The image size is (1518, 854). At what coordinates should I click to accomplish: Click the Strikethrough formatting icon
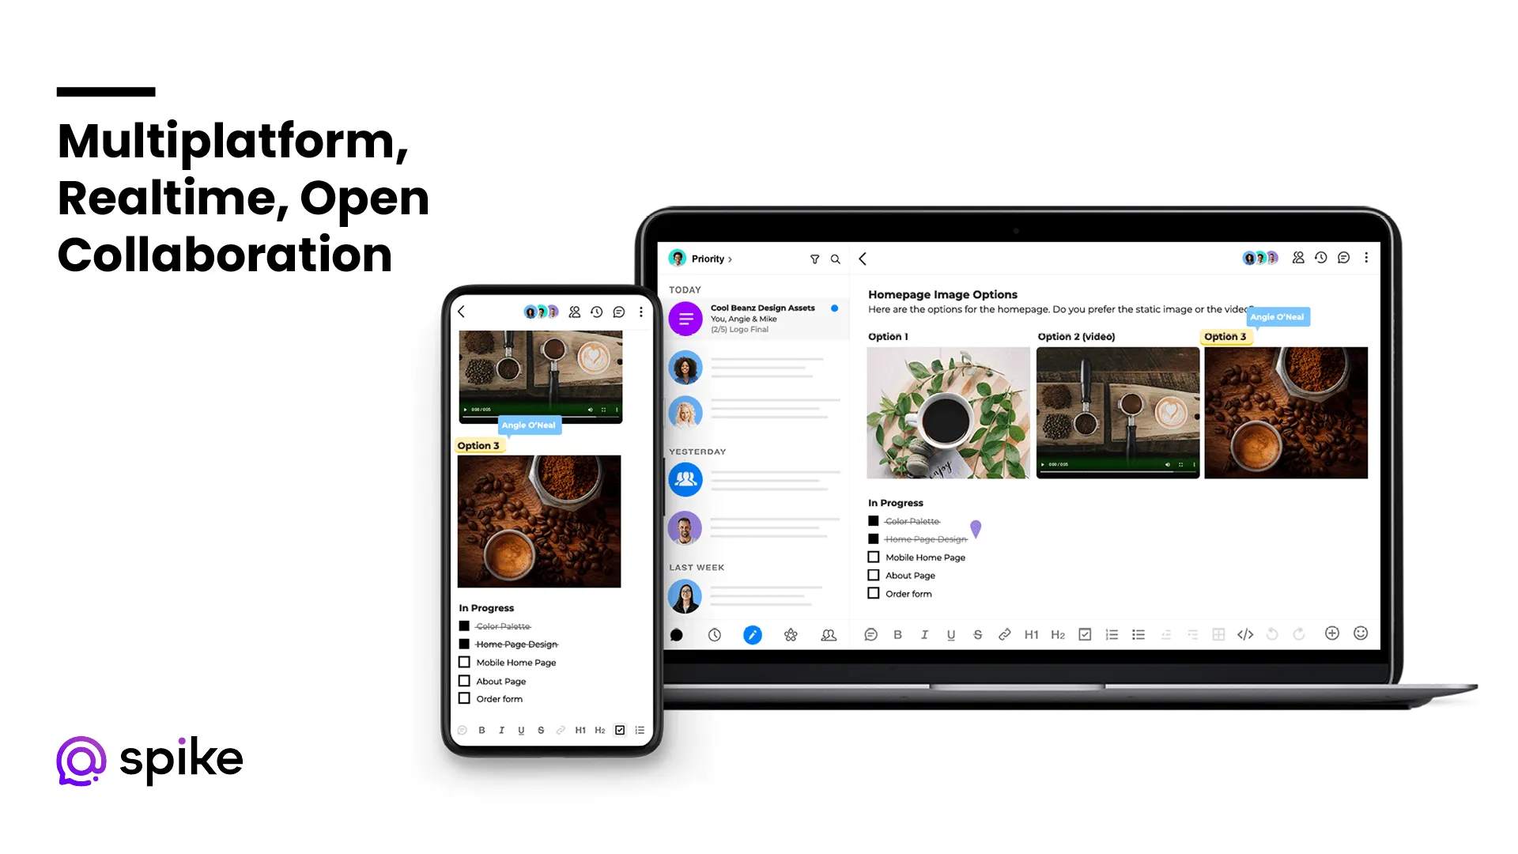pyautogui.click(x=976, y=635)
